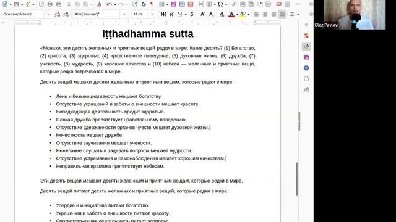Viewport: 396px width, 222px height.
Task: Insert footnote icon
Action: [x=243, y=4]
